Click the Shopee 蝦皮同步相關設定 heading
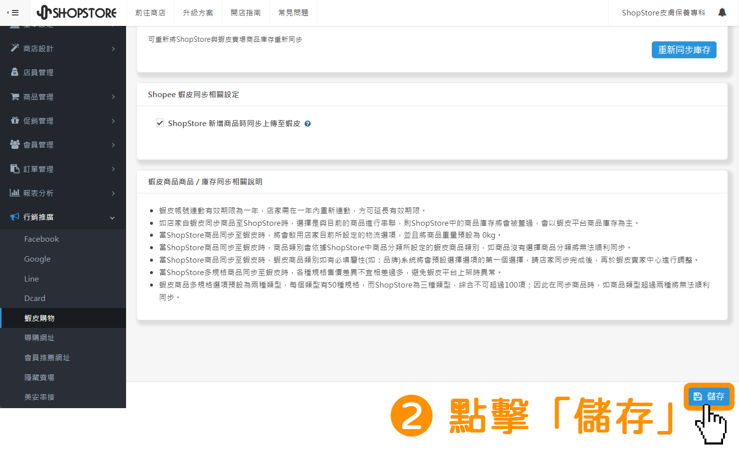Screen dimensions: 739x449 (x=193, y=95)
